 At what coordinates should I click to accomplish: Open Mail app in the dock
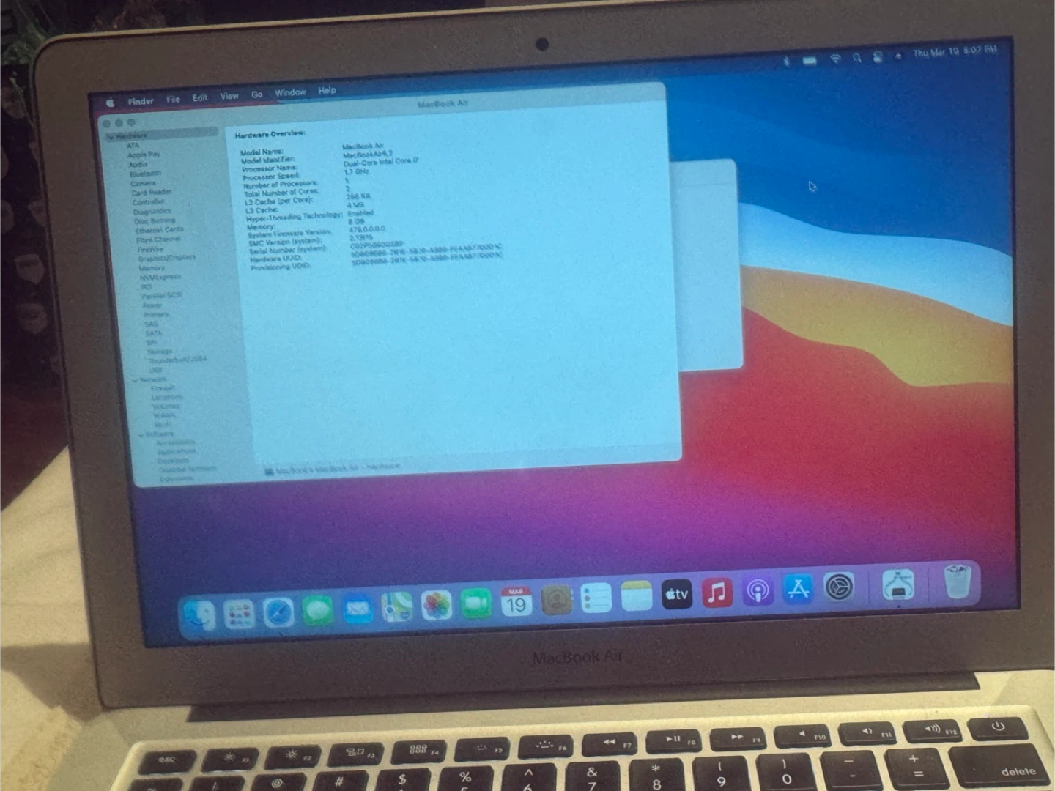(x=358, y=609)
